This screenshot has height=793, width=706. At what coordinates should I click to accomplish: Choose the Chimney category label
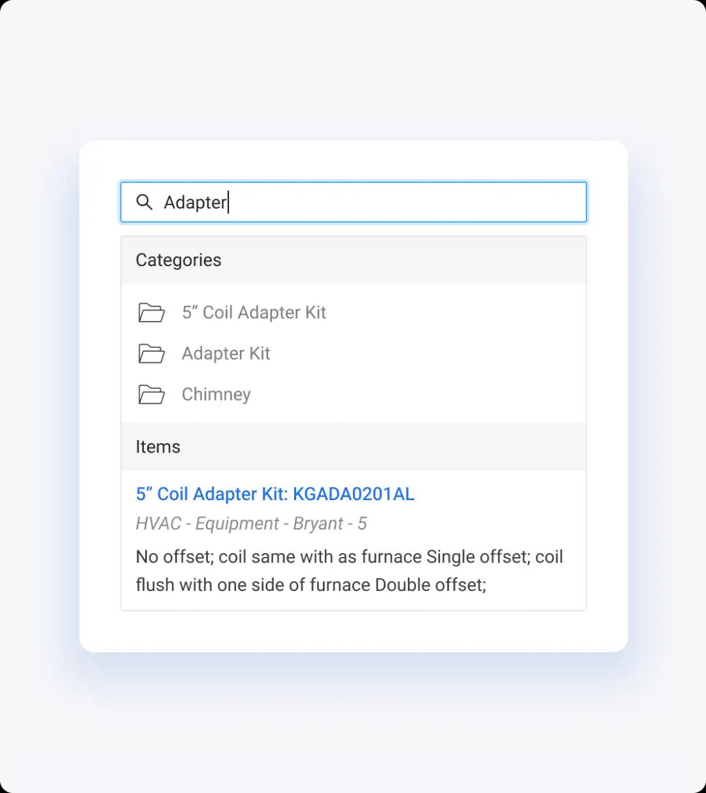(216, 394)
